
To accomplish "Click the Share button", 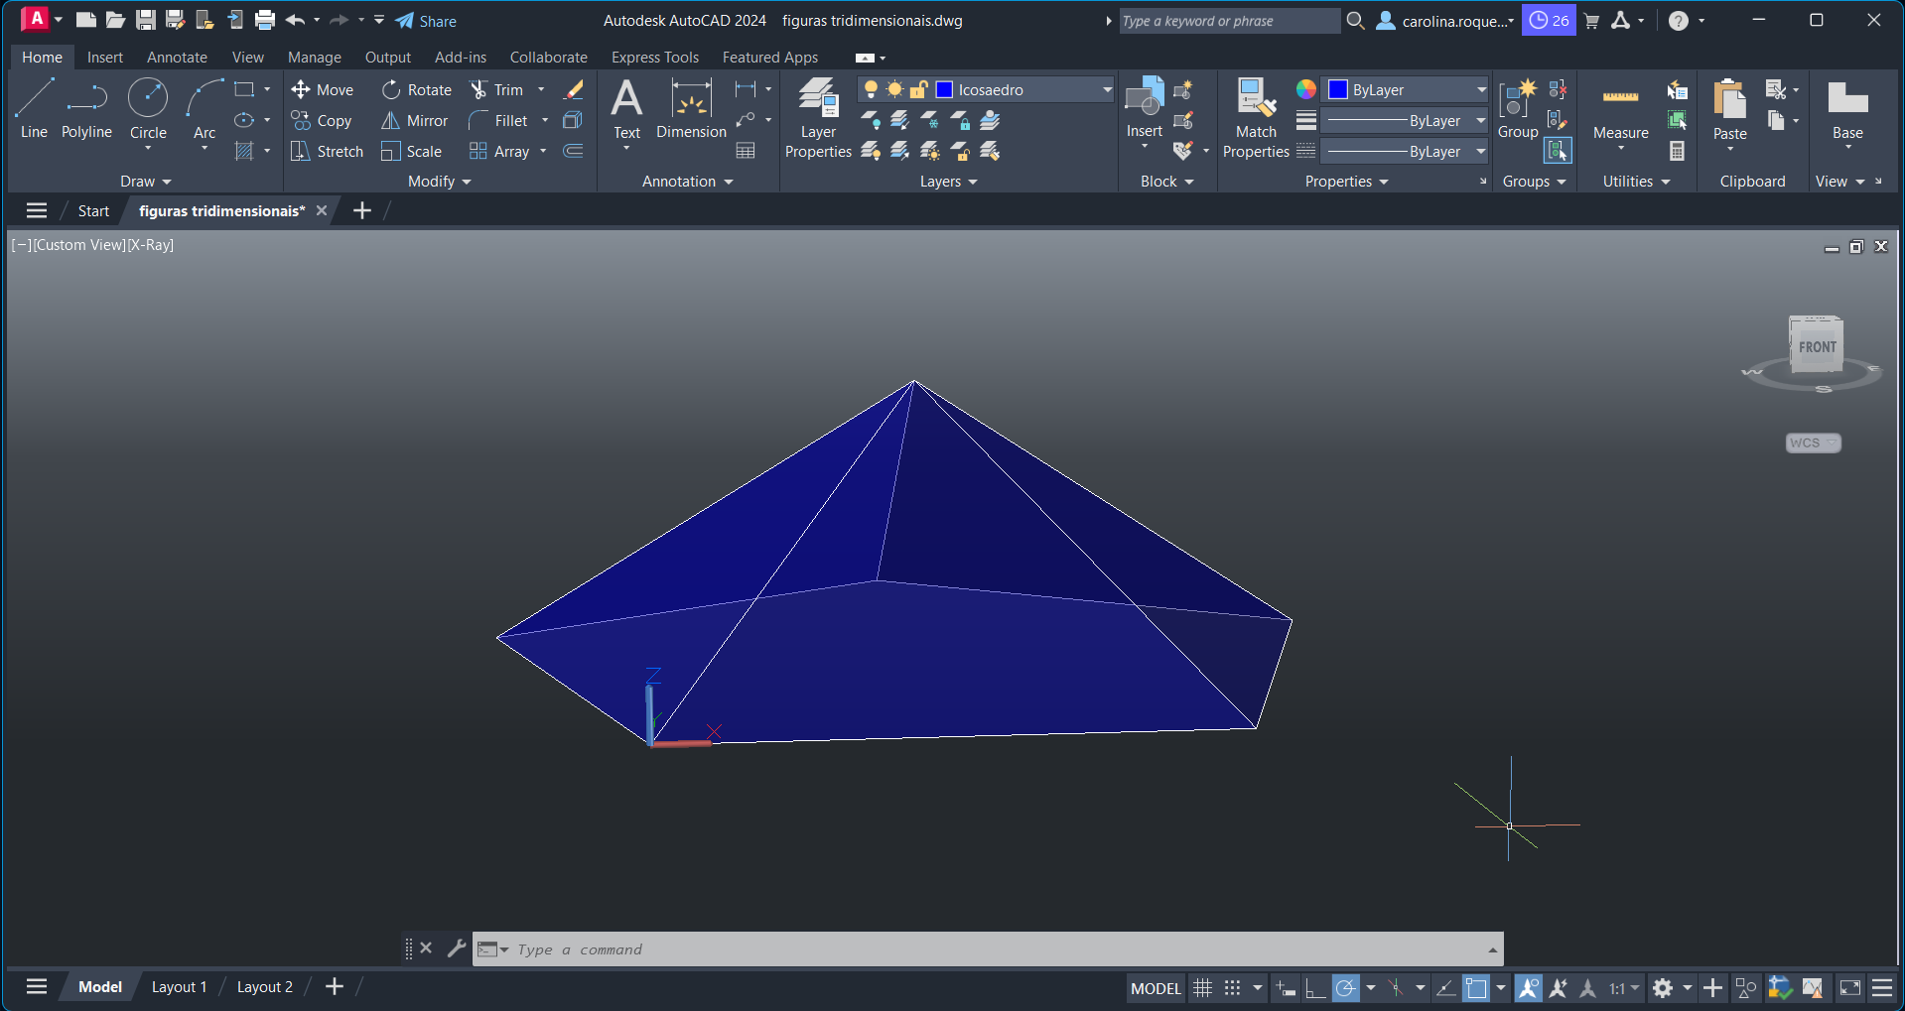I will coord(426,21).
